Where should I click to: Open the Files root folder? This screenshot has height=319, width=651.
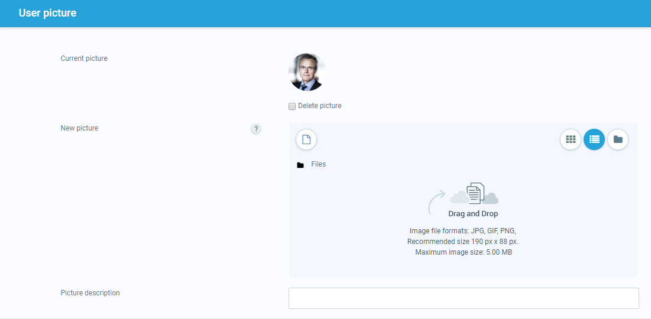pyautogui.click(x=318, y=164)
